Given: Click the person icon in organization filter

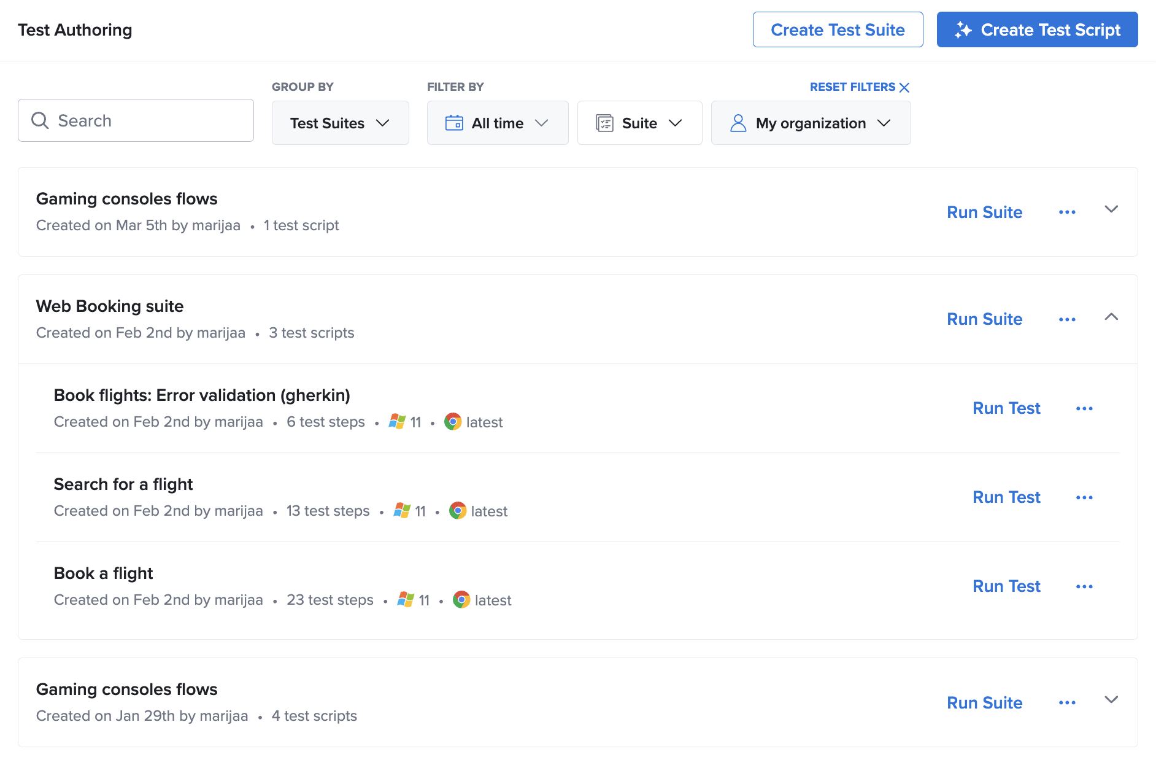Looking at the screenshot, I should pyautogui.click(x=738, y=123).
